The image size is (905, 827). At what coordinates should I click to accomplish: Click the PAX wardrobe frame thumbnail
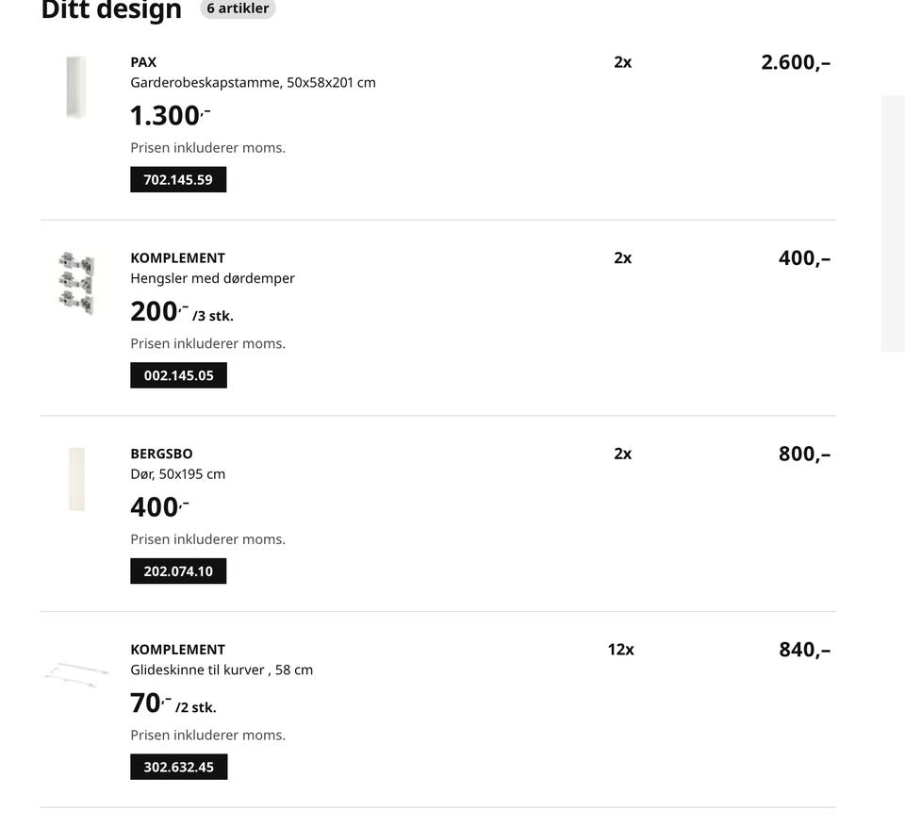pyautogui.click(x=76, y=88)
